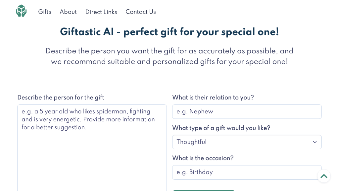Image resolution: width=339 pixels, height=191 pixels.
Task: Click the Direct Links navigation link
Action: tap(101, 12)
